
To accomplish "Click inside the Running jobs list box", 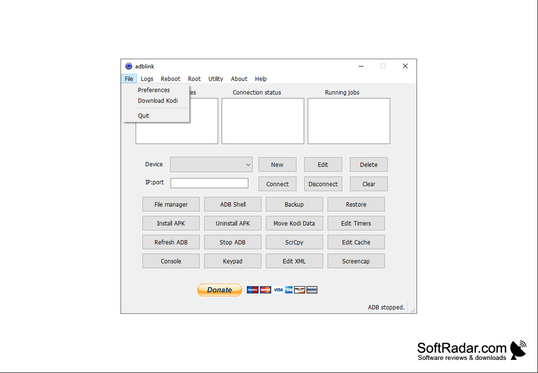I will click(x=349, y=121).
